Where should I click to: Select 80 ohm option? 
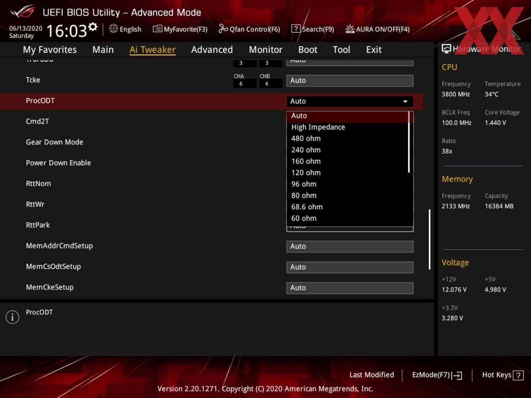(347, 195)
